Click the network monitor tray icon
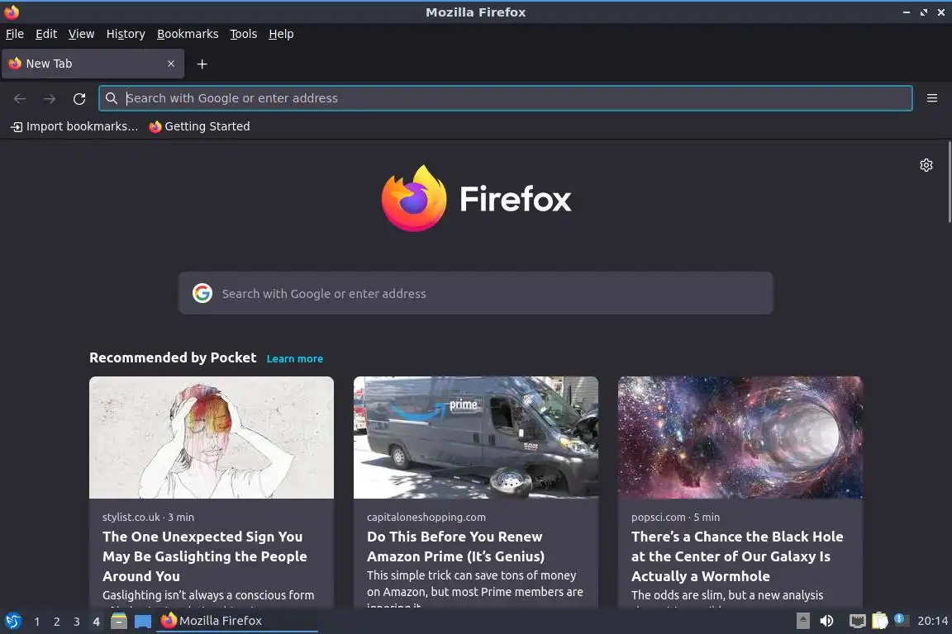Viewport: 952px width, 634px height. pos(857,621)
